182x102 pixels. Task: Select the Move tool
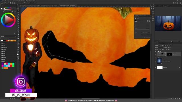point(18,7)
